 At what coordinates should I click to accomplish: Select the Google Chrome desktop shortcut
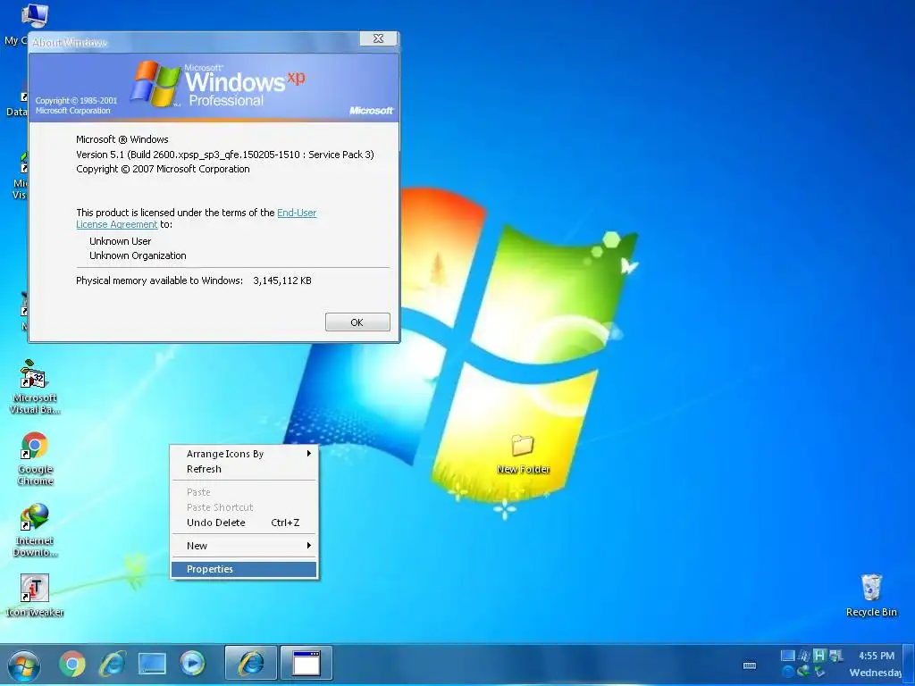point(35,459)
